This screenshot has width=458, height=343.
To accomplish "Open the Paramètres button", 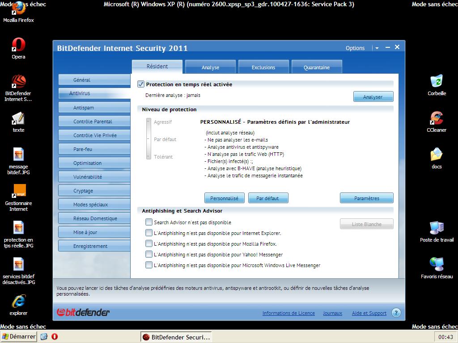I will pyautogui.click(x=367, y=198).
